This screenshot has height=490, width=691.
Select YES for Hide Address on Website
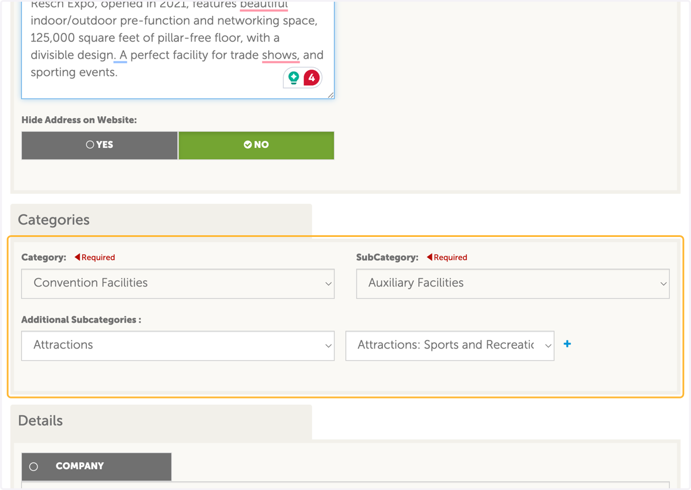(x=100, y=145)
